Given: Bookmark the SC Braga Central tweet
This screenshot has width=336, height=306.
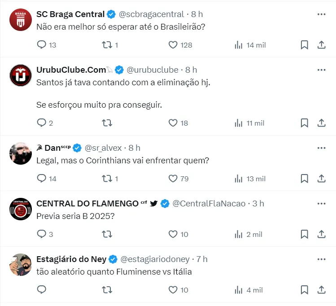Looking at the screenshot, I should (304, 45).
